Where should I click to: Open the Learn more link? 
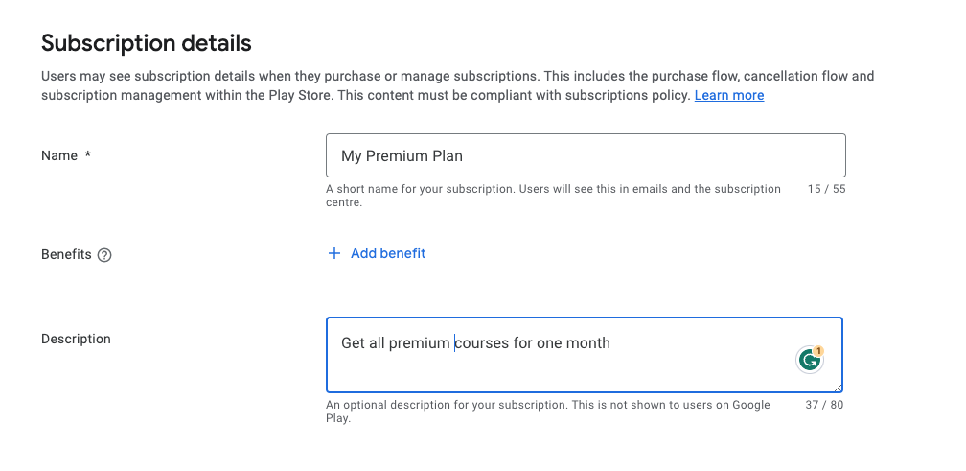[x=729, y=95]
